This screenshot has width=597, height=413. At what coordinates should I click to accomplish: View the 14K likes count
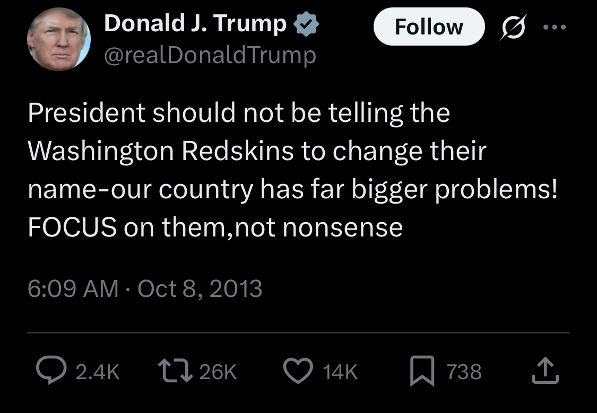[x=340, y=372]
